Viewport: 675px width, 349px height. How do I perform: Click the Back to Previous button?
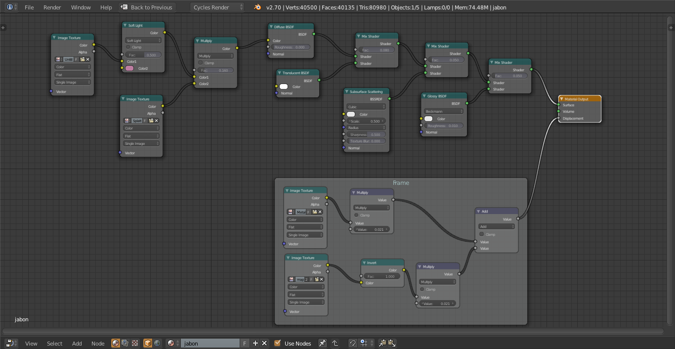147,7
